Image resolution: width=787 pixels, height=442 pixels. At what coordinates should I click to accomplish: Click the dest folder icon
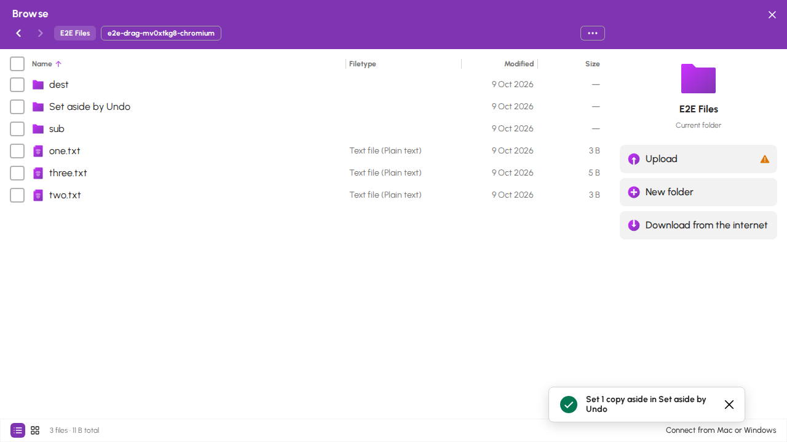click(x=38, y=85)
